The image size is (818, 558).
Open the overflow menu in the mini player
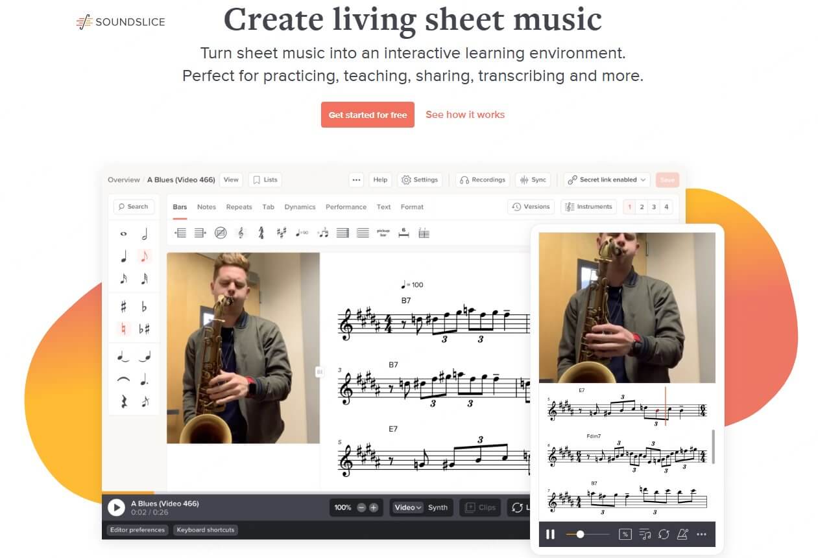point(701,534)
